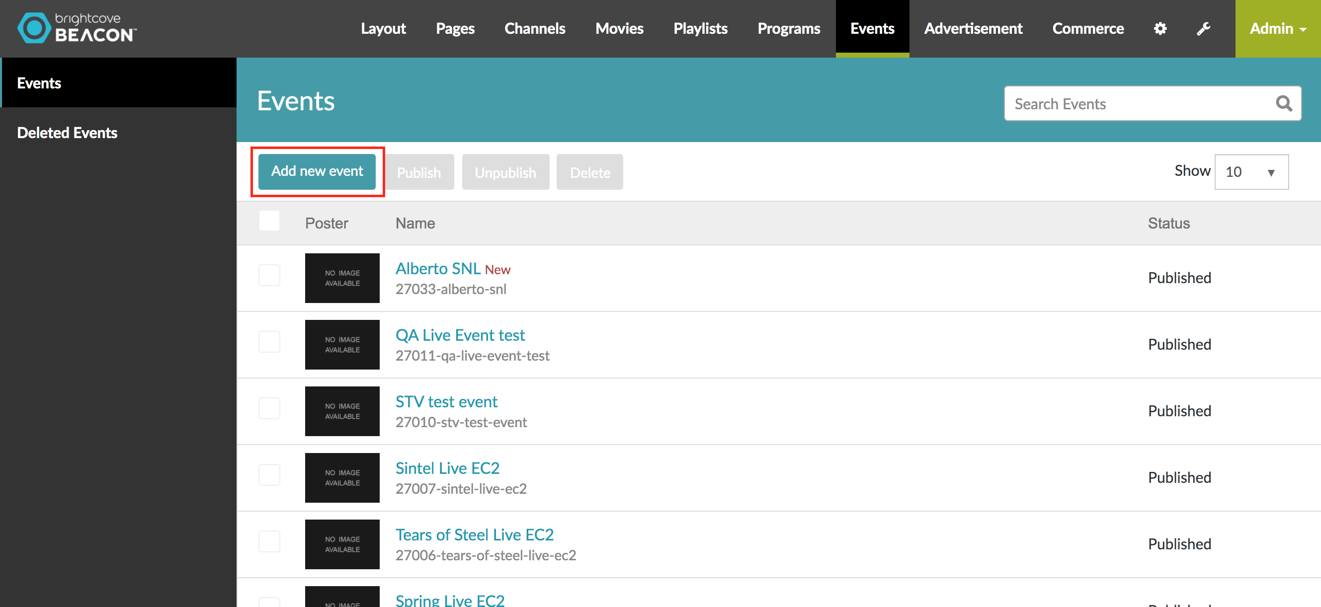Click the Name column header
This screenshot has width=1321, height=607.
[415, 224]
